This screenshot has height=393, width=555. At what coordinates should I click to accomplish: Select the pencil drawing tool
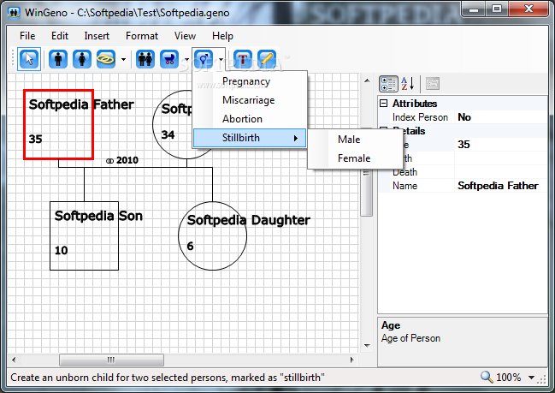click(x=267, y=59)
